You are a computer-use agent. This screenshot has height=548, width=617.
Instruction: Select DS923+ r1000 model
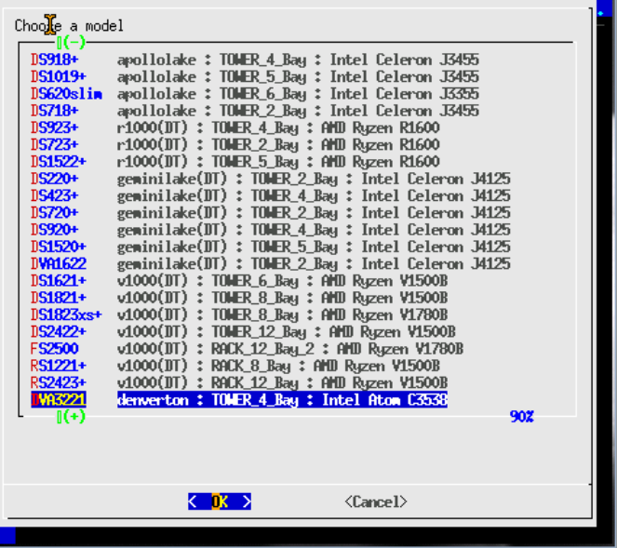(235, 127)
